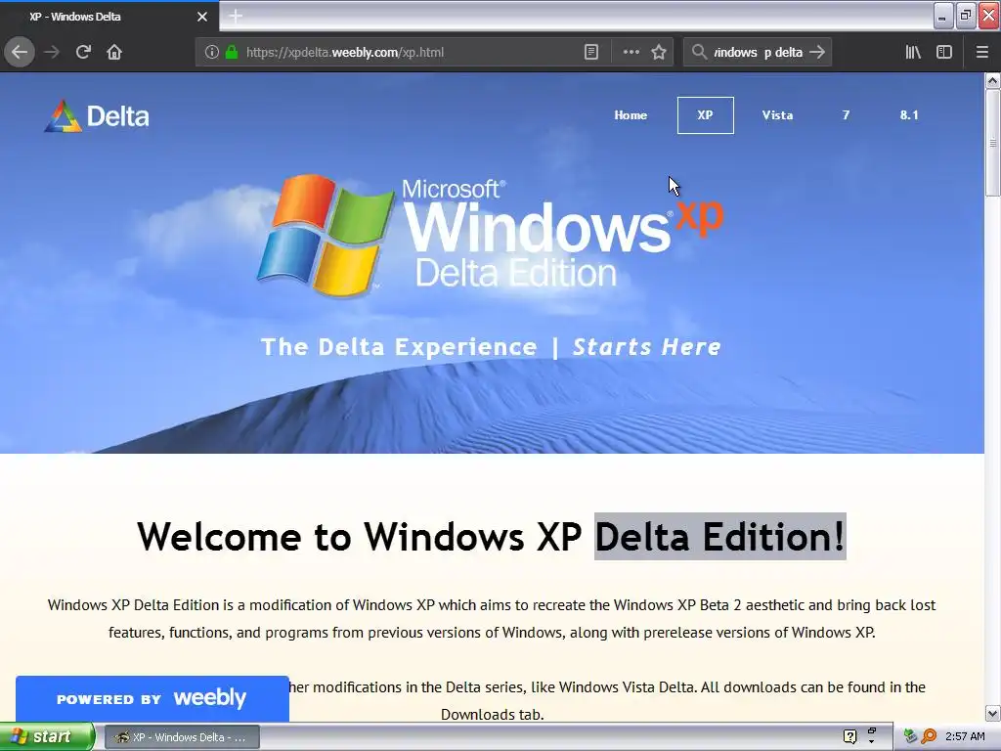Click the highlighted 'Delta Edition!' text
The width and height of the screenshot is (1001, 751).
(720, 537)
